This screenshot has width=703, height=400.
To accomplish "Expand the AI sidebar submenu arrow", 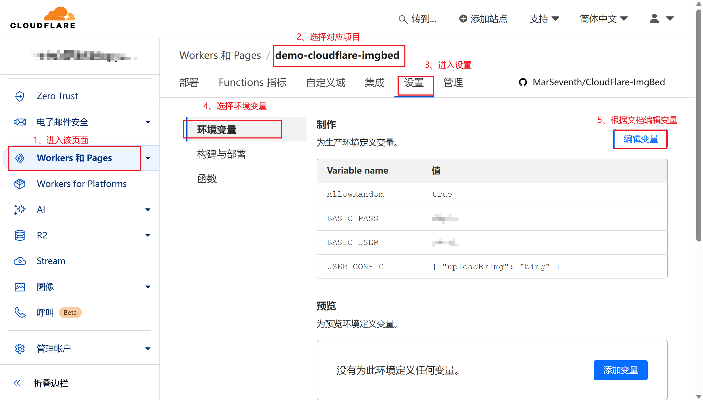I will coord(148,209).
